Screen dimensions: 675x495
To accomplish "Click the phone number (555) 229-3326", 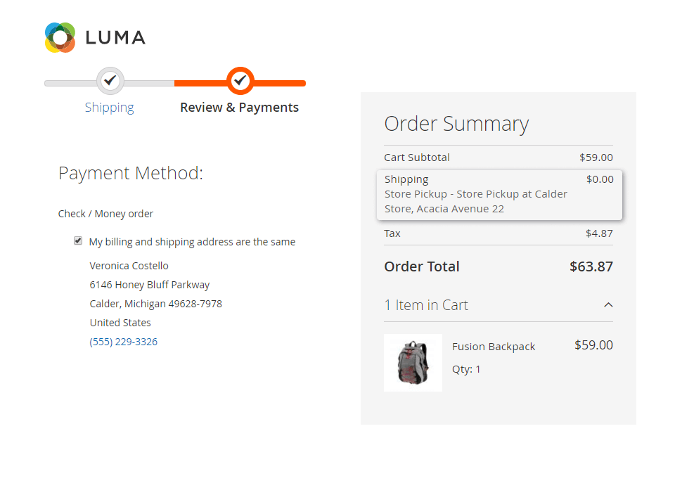I will click(x=124, y=342).
